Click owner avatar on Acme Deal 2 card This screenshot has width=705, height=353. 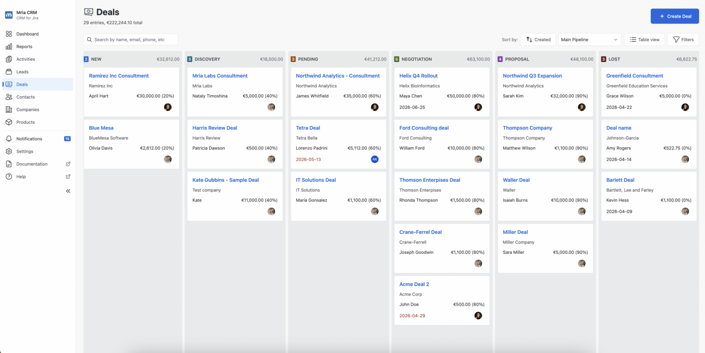tap(478, 316)
